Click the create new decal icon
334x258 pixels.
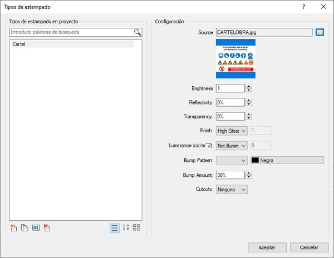(x=14, y=227)
